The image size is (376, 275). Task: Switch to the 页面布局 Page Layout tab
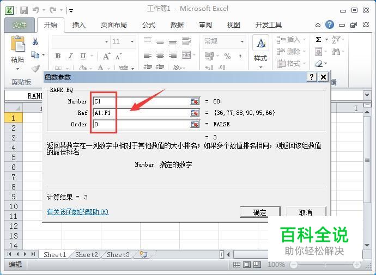(114, 25)
